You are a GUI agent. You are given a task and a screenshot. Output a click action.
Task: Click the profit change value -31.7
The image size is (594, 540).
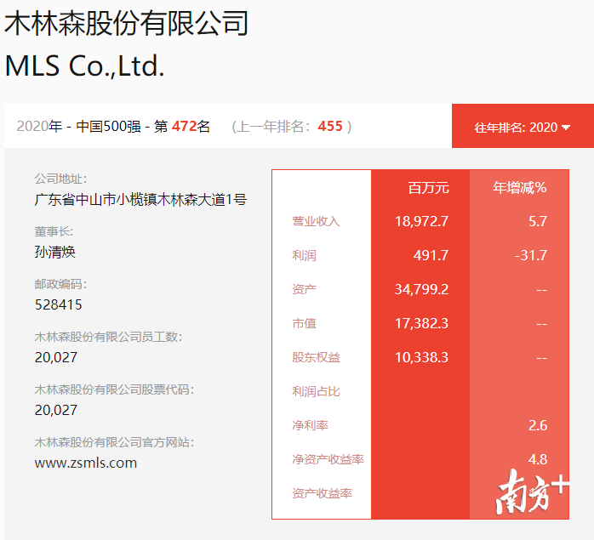point(530,255)
